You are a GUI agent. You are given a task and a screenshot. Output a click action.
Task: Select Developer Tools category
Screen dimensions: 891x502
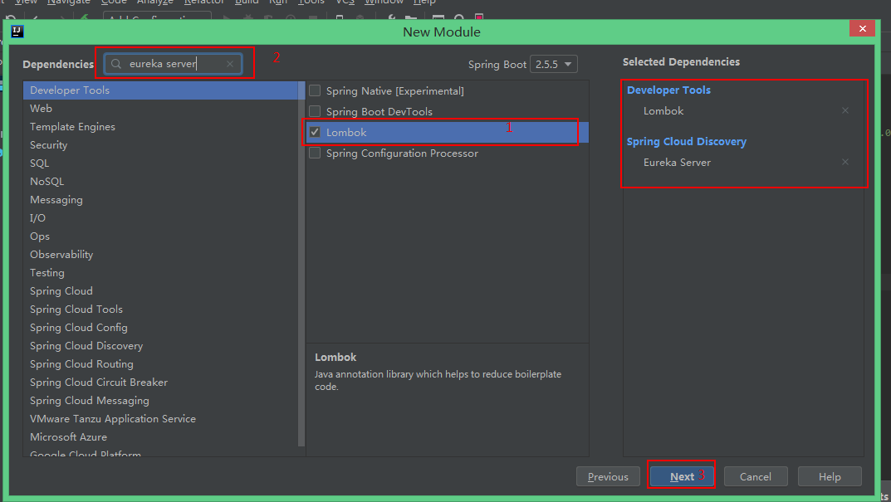160,90
